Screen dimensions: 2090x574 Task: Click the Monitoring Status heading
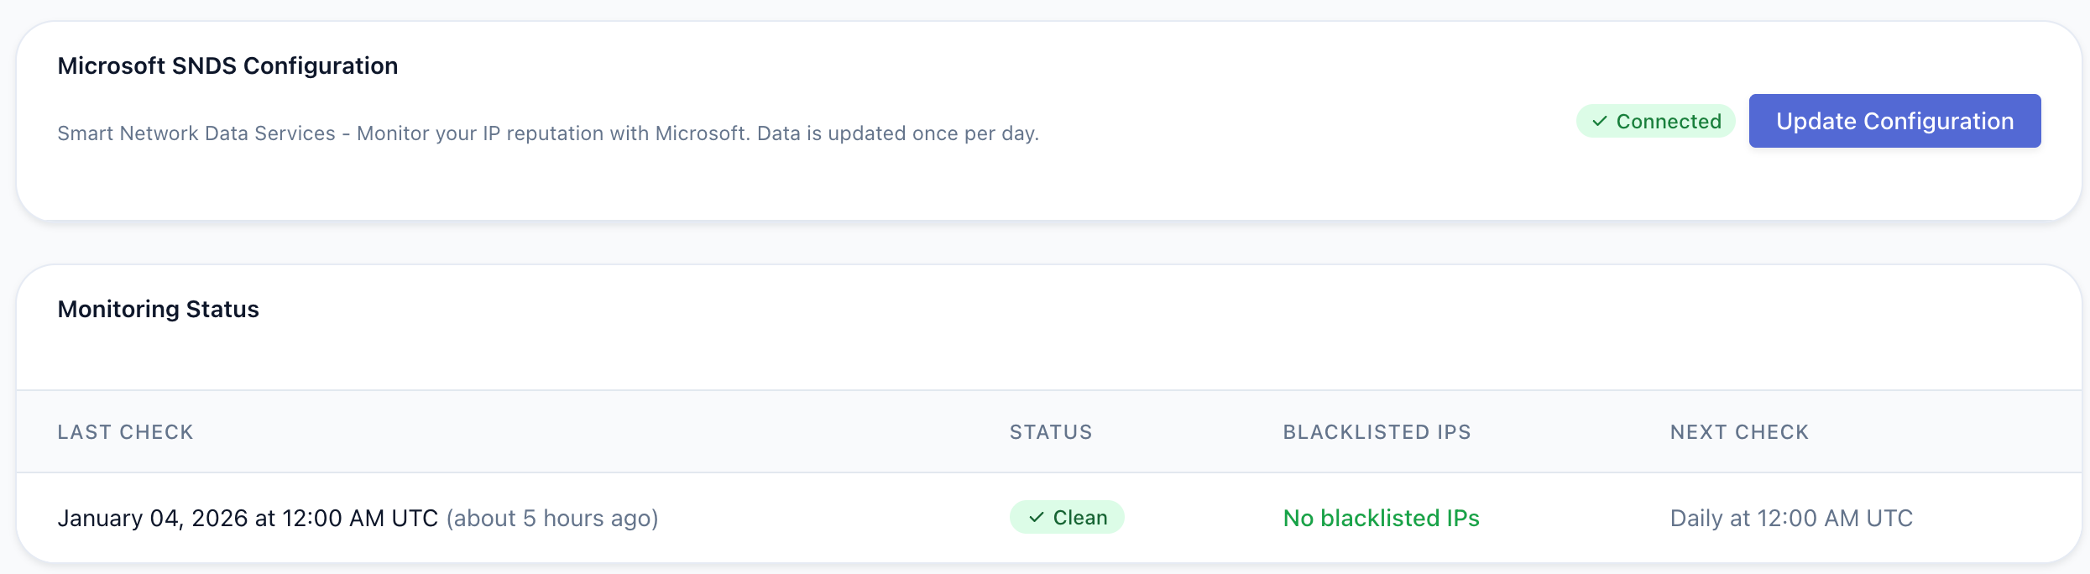[x=158, y=309]
